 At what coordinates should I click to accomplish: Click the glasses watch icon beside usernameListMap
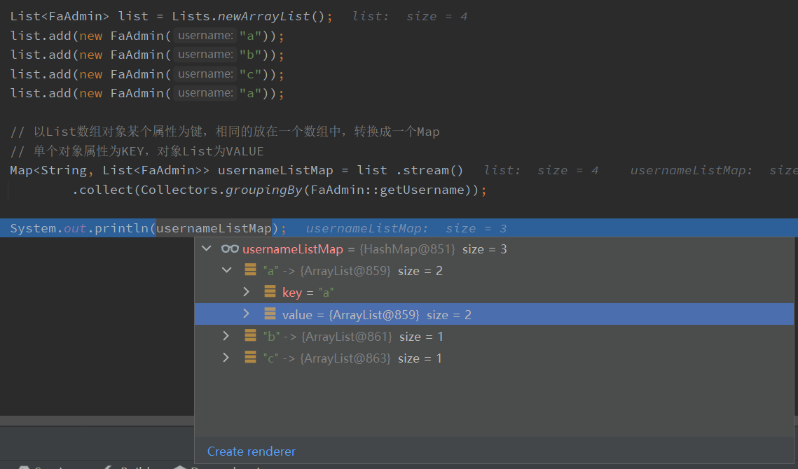[x=230, y=248]
